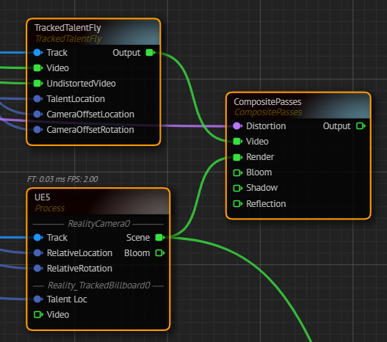The height and width of the screenshot is (342, 387).
Task: Click the CameraOffsetRotation input pin
Action: coord(37,130)
